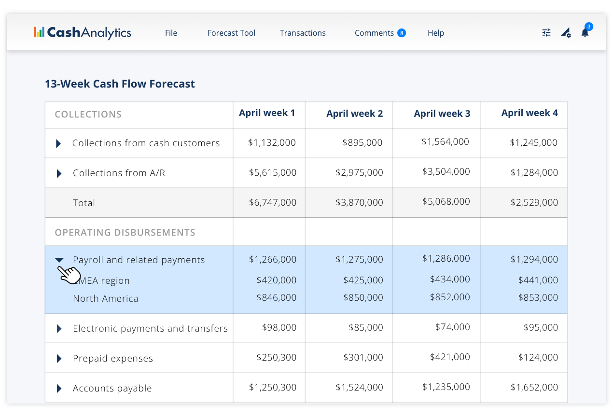
Task: Click the $74,000 cell
Action: point(453,327)
